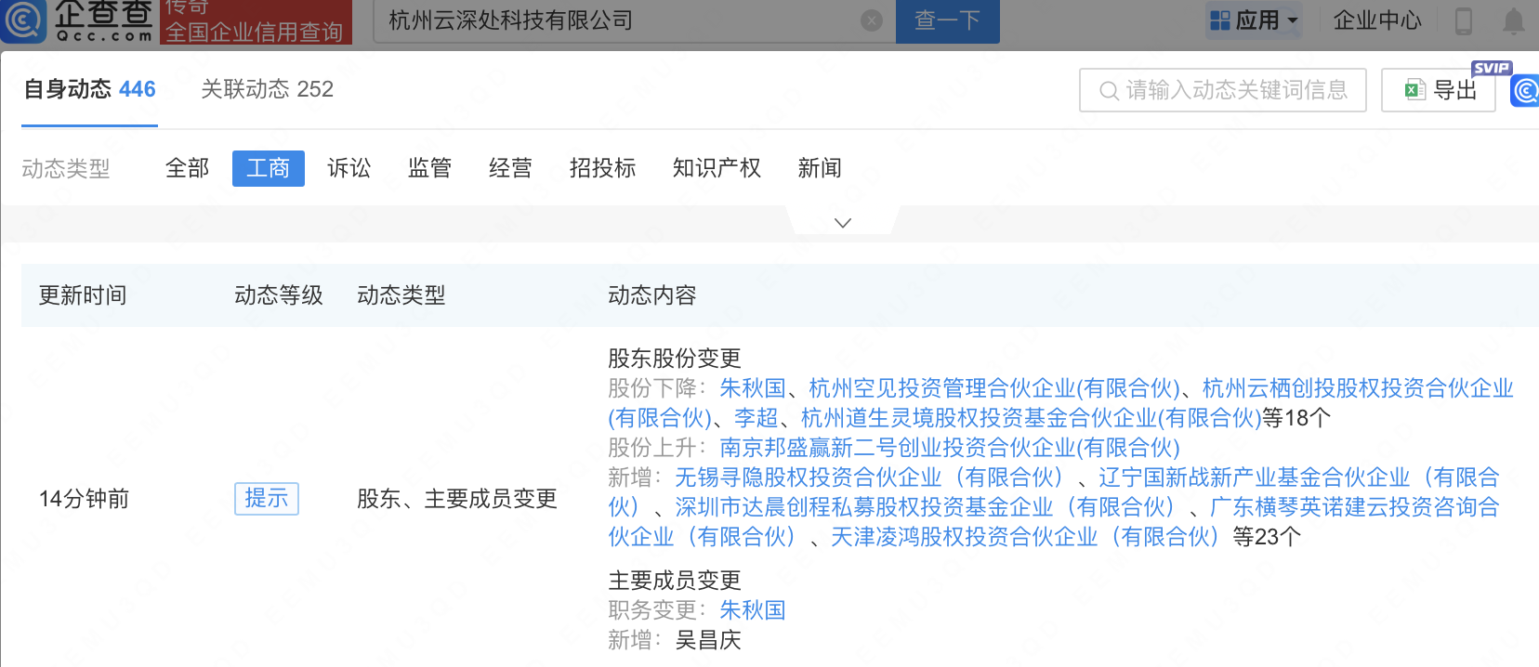1539x667 pixels.
Task: Filter by 知识产权 dynamic type
Action: pos(717,168)
